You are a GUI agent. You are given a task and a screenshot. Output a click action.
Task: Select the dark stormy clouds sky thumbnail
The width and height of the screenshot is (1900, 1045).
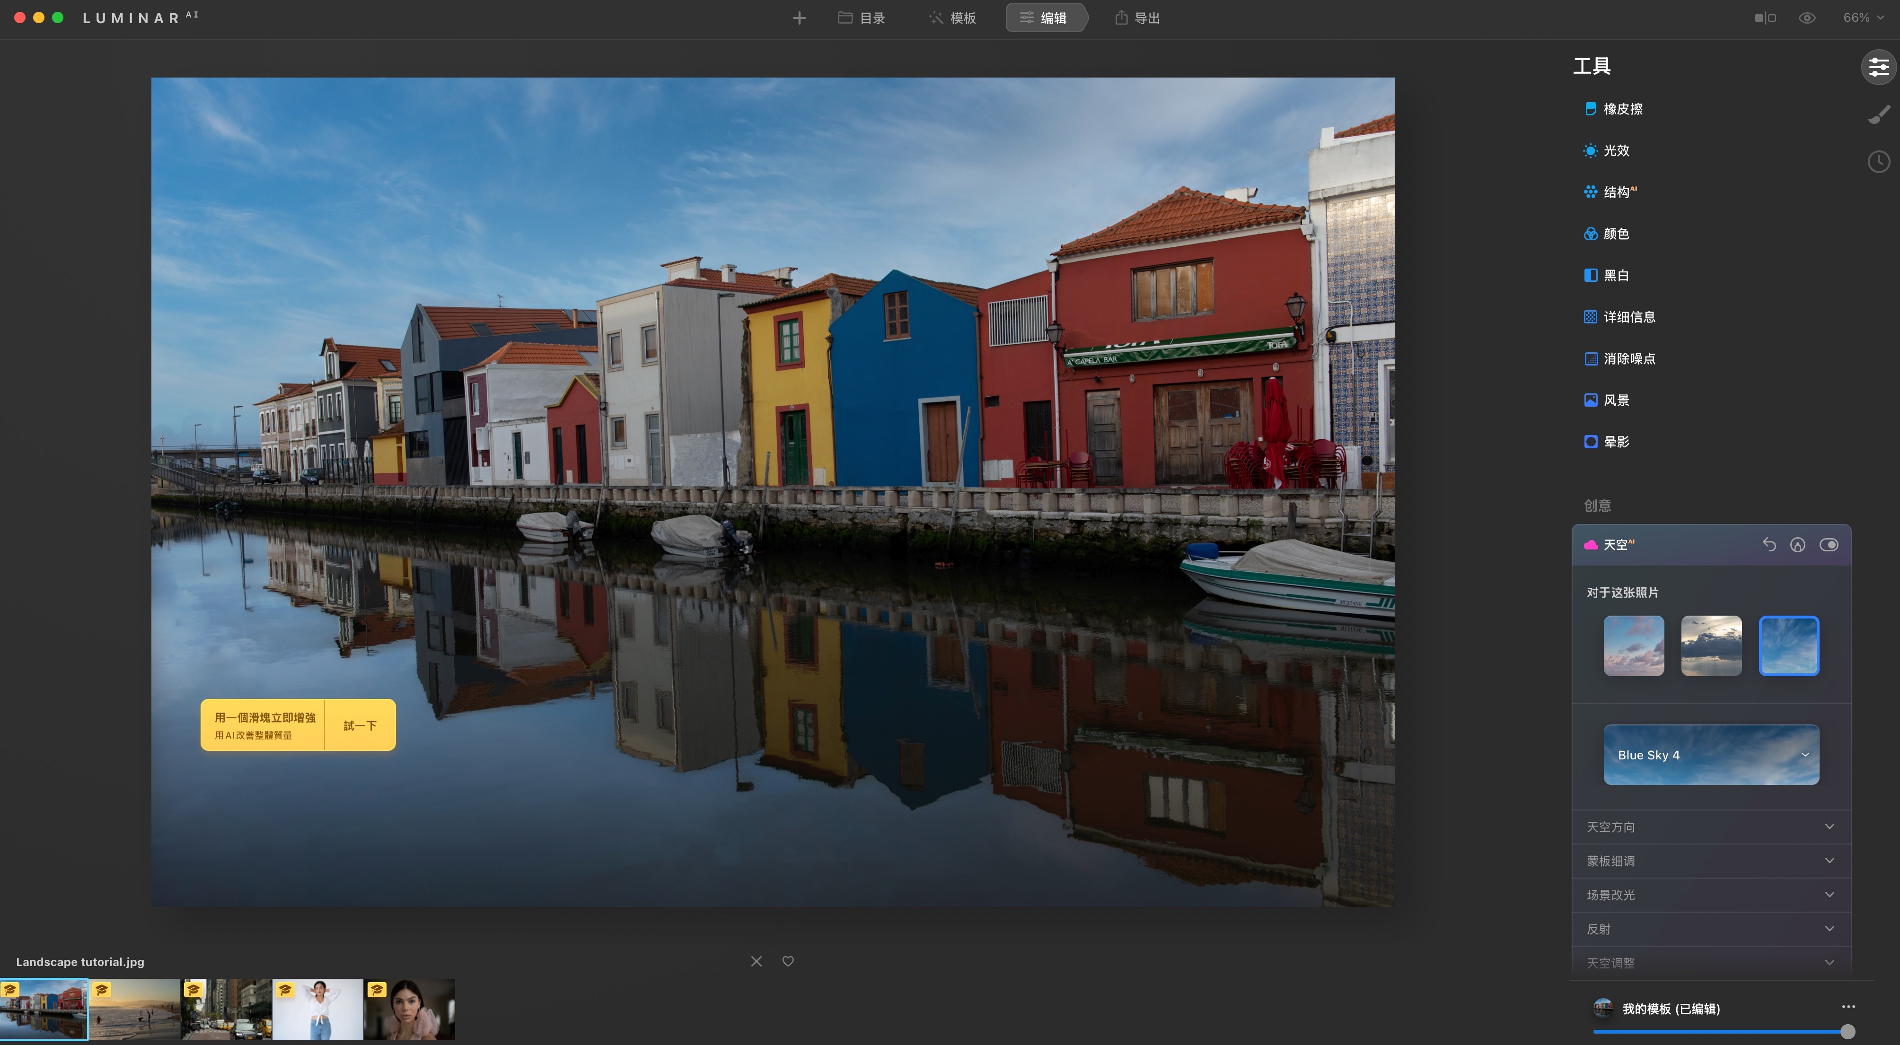click(x=1711, y=645)
